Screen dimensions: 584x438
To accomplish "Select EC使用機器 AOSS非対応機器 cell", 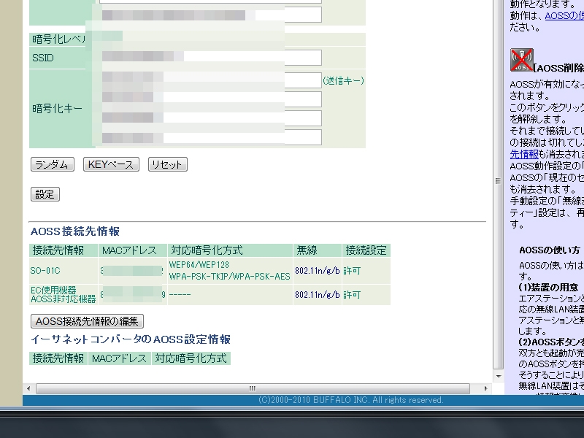I will pos(63,295).
